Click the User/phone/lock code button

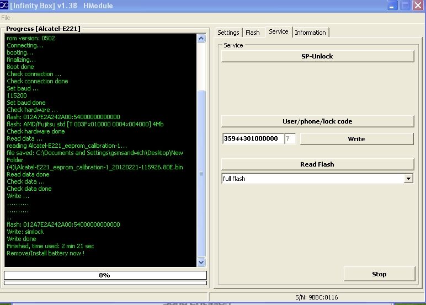pos(317,121)
